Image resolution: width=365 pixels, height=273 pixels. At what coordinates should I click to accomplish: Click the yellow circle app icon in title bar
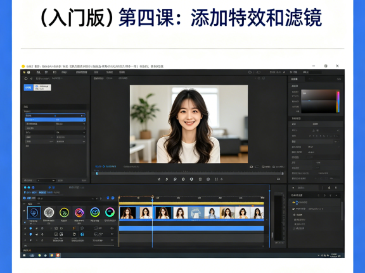click(x=23, y=66)
